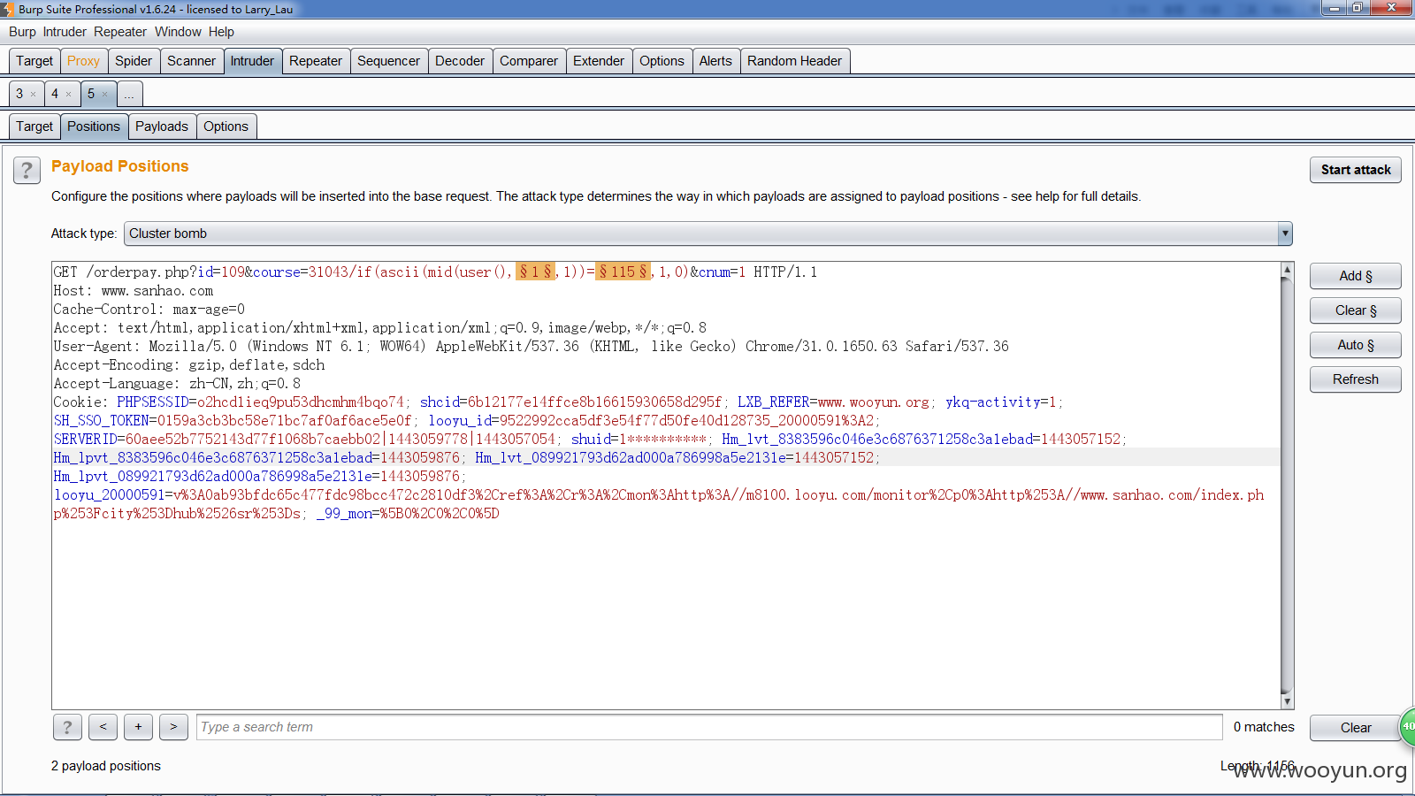
Task: Open search help question-mark button
Action: click(67, 727)
